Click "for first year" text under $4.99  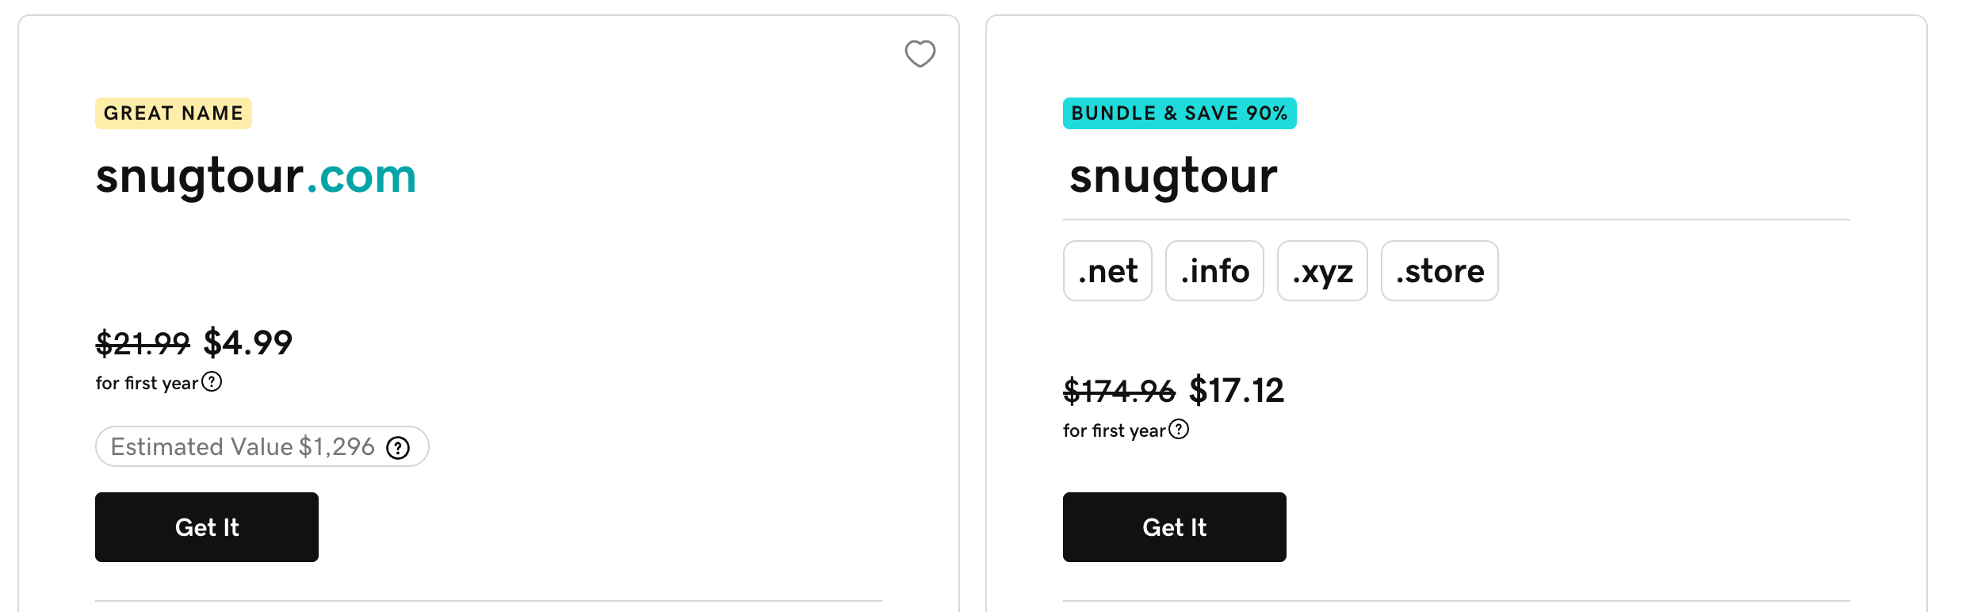click(x=147, y=383)
